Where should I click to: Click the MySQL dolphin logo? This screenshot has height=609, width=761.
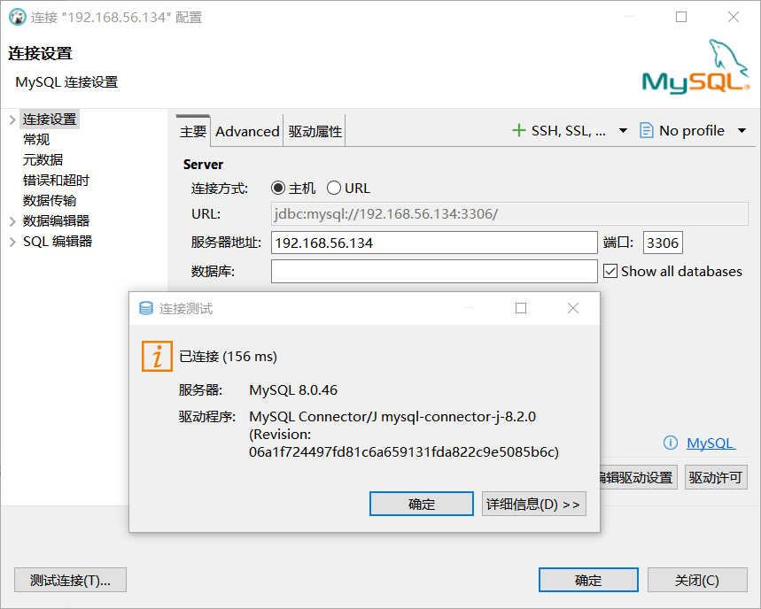(696, 66)
